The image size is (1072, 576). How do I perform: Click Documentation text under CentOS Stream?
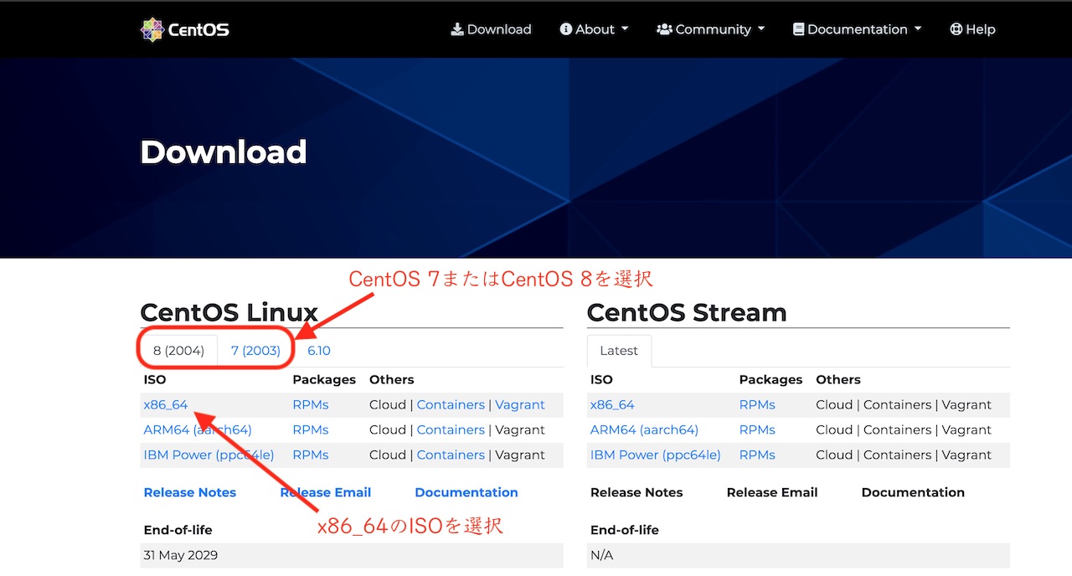913,492
